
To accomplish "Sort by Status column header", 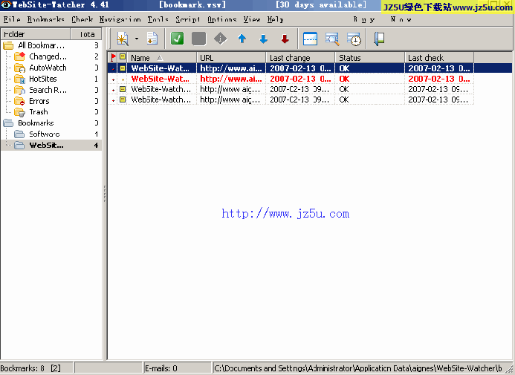I will [370, 57].
